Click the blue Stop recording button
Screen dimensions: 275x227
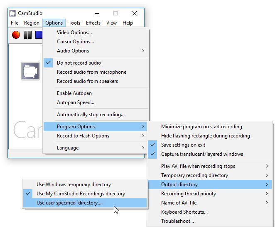coord(39,35)
